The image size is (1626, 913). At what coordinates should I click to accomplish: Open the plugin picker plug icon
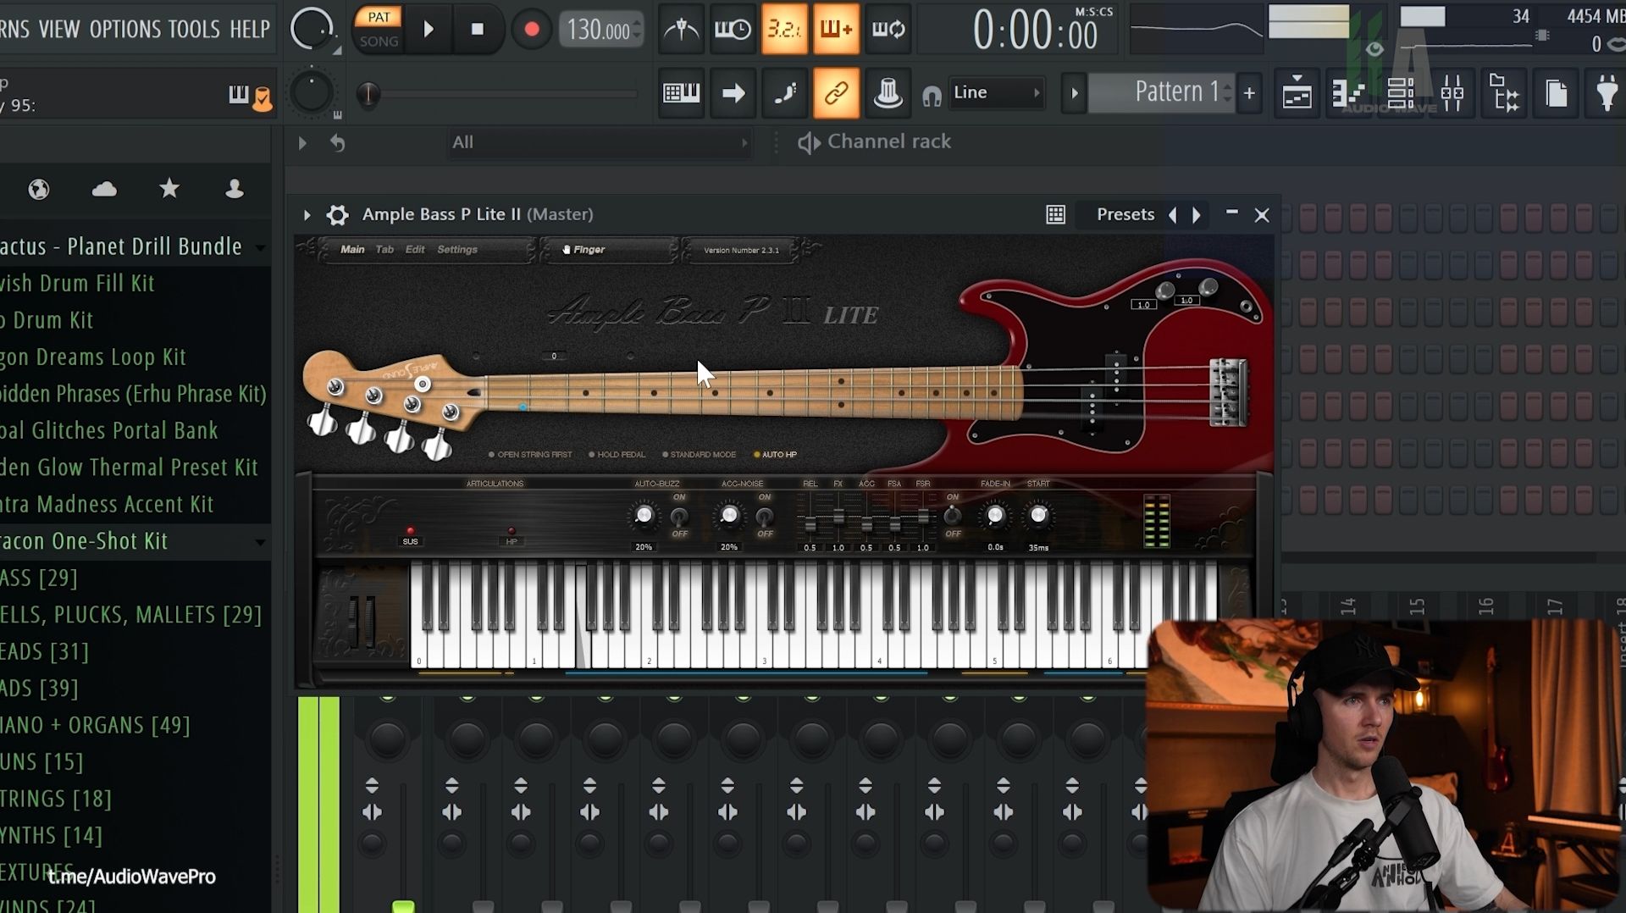(1607, 93)
